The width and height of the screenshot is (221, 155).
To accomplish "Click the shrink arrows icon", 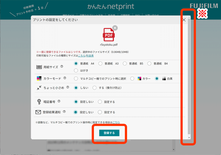I will [39, 88].
